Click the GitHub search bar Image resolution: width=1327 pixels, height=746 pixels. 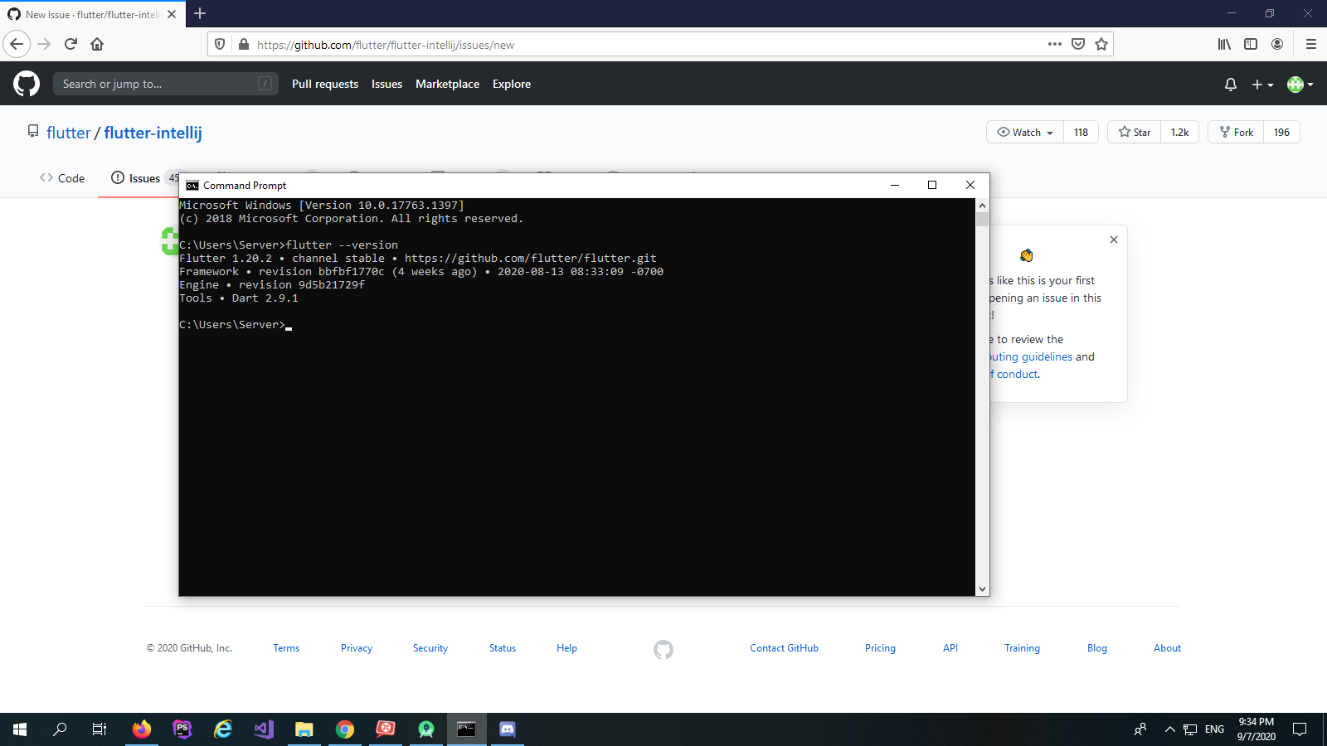165,84
